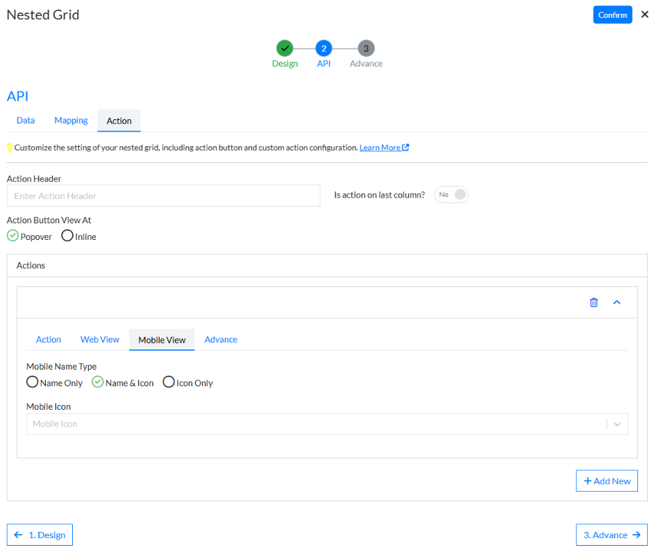This screenshot has height=552, width=654.
Task: Go to step 3 Advance circle
Action: [x=366, y=49]
